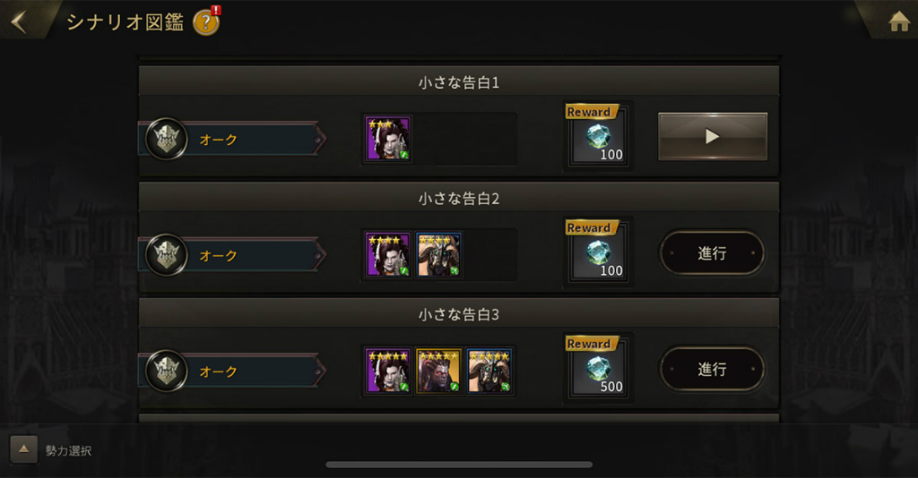Open the 100 gem reward in 小さな告白2
Image resolution: width=918 pixels, height=478 pixels.
(x=598, y=252)
